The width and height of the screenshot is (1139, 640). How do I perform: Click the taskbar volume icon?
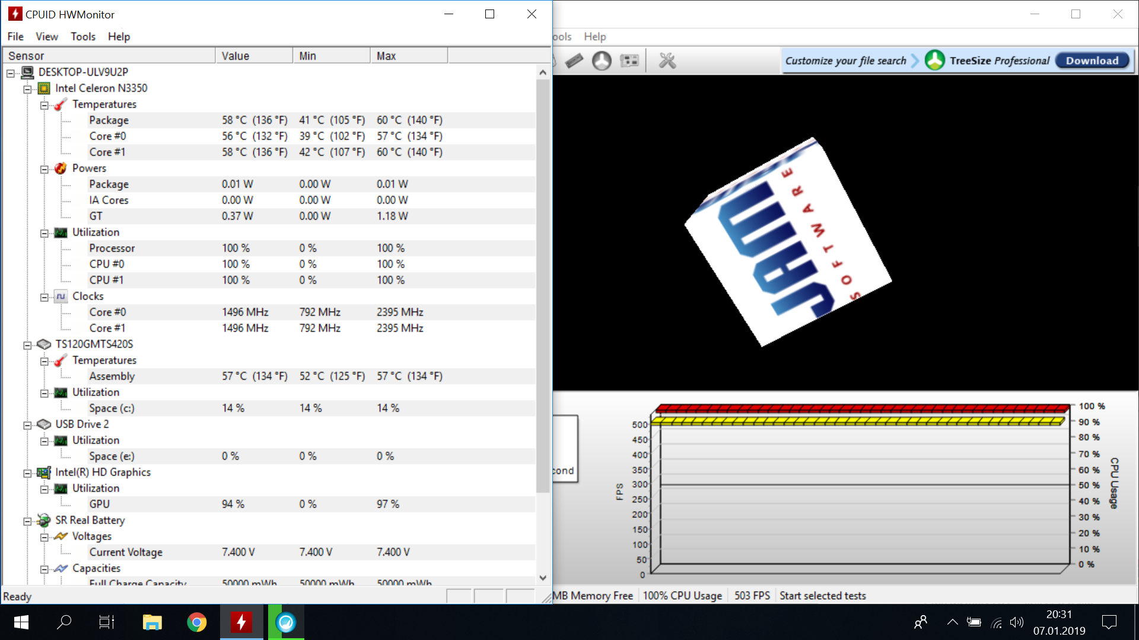1016,622
